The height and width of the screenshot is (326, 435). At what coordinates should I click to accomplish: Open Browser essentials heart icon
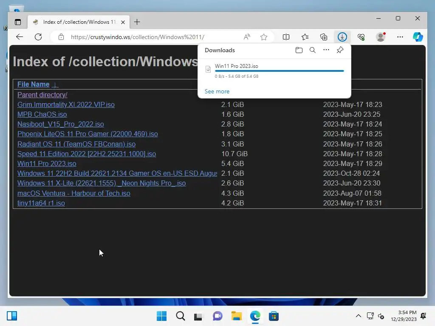tap(361, 37)
